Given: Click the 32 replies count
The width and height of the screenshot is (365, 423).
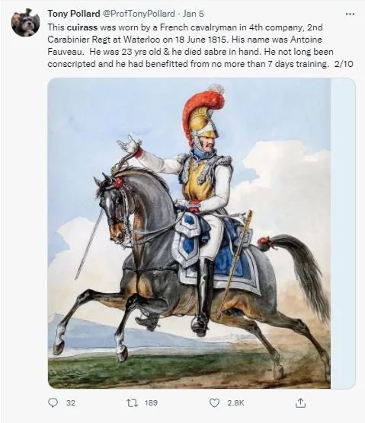Looking at the screenshot, I should click(x=71, y=403).
